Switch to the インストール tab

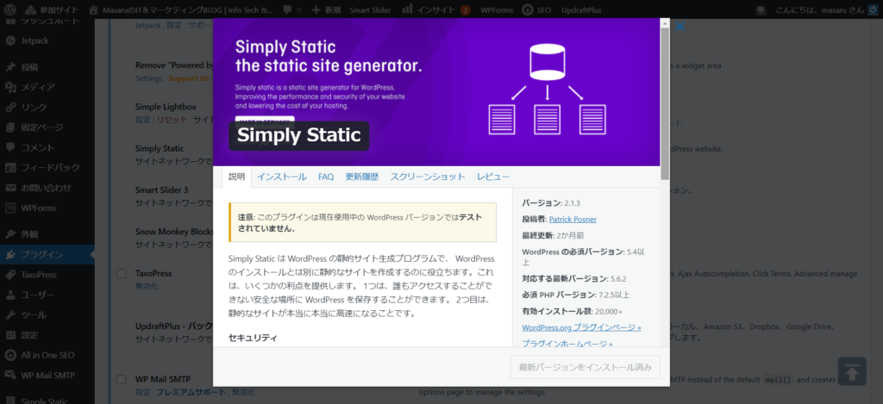tap(281, 177)
